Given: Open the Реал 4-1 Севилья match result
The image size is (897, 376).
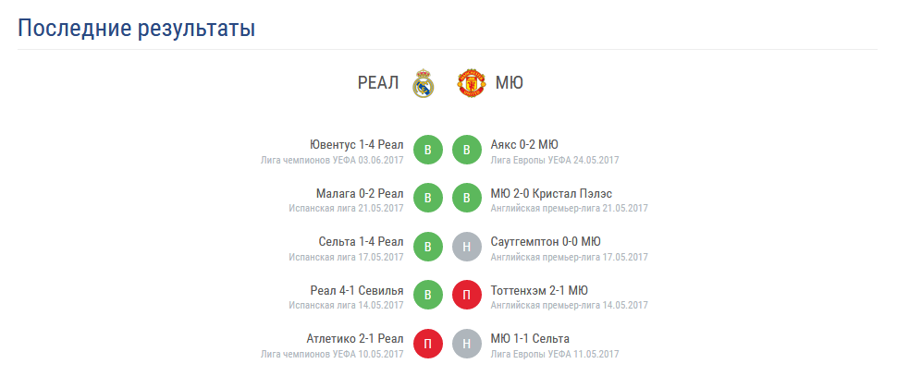Looking at the screenshot, I should [x=357, y=290].
